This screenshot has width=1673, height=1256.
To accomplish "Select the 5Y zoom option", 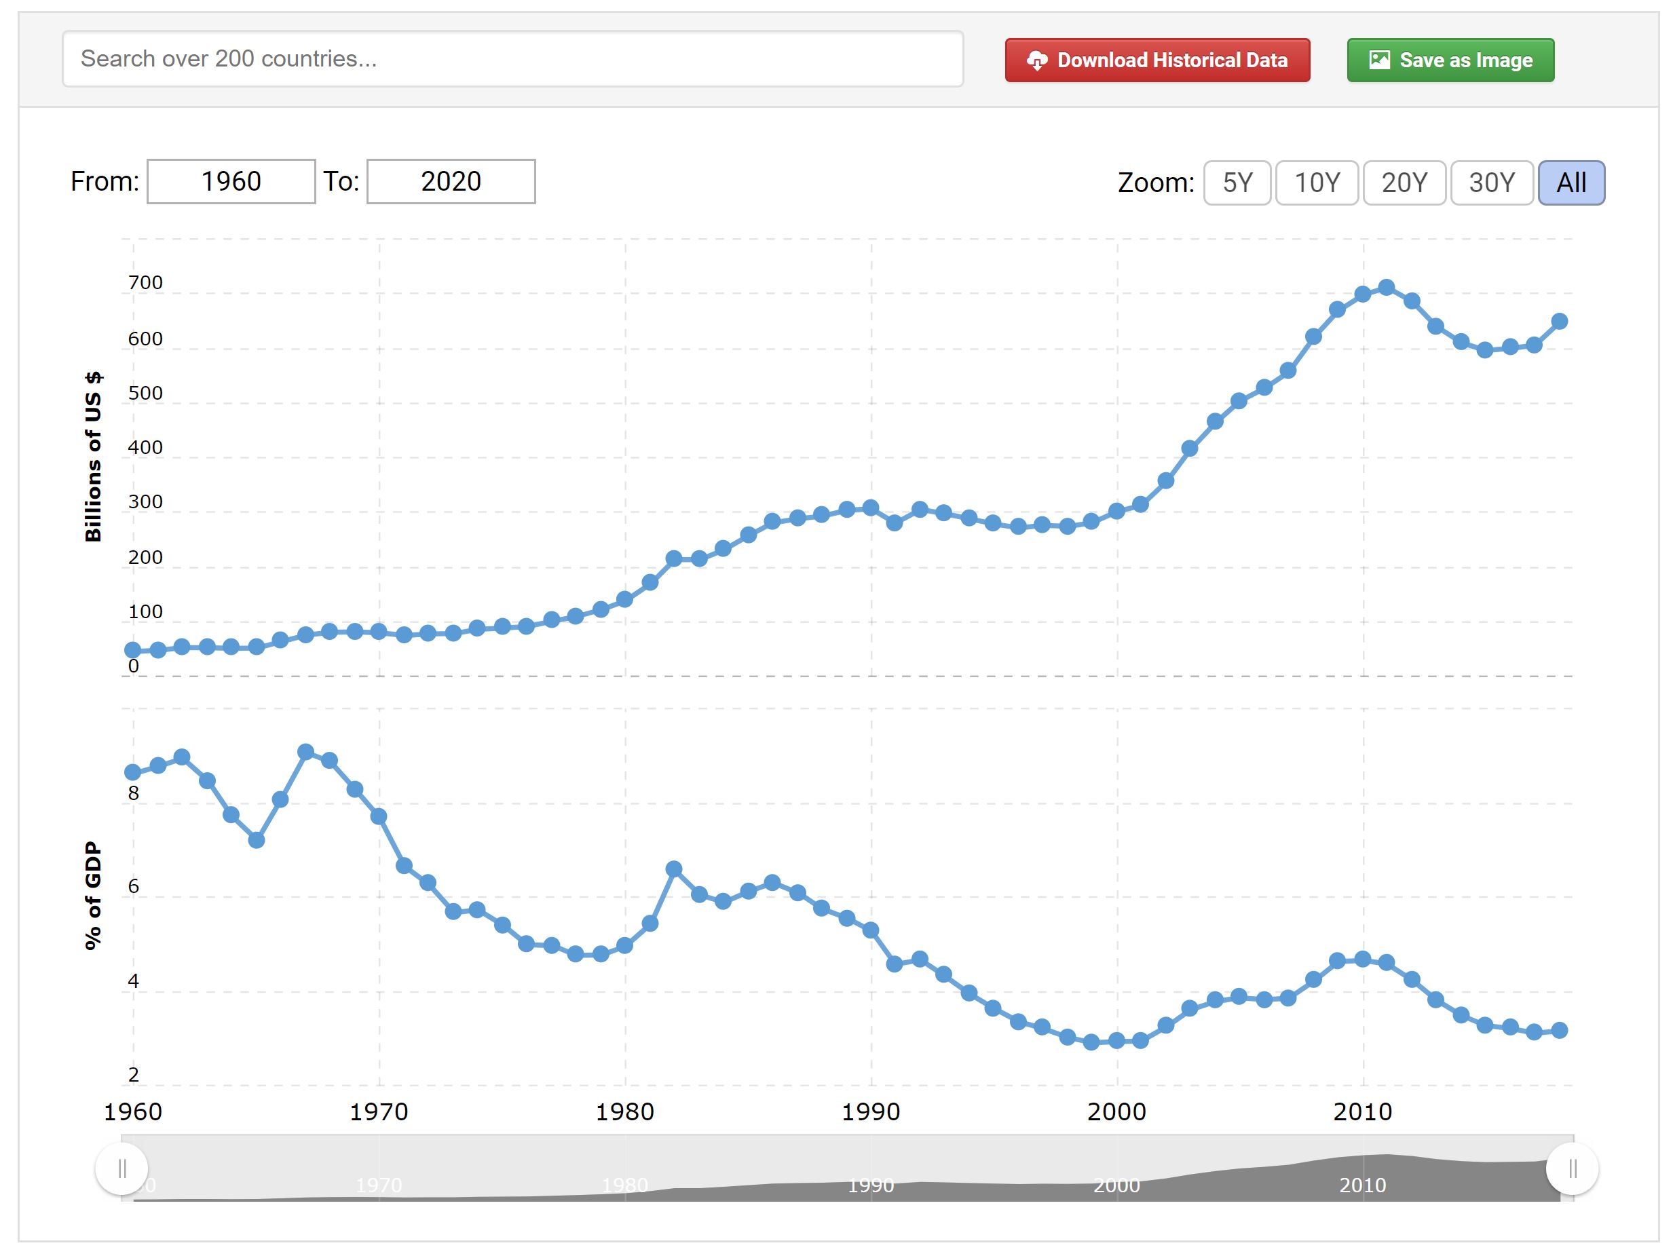I will (1237, 183).
